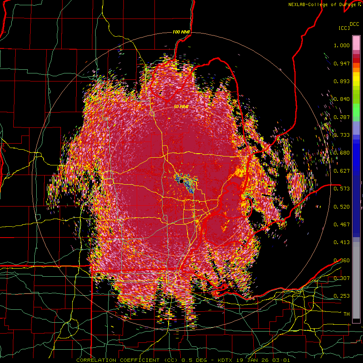
Task: Click the [CC] units label above the color bar
Action: [344, 28]
